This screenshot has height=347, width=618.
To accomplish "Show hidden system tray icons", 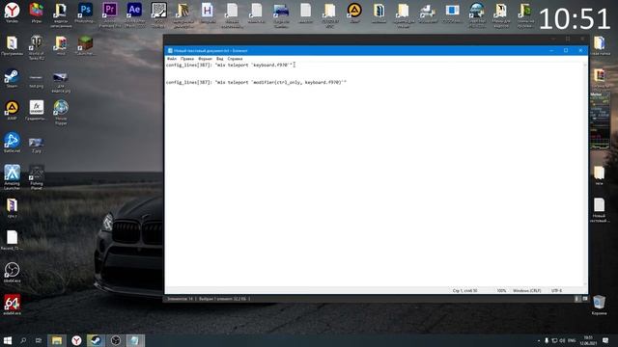I will (x=539, y=340).
